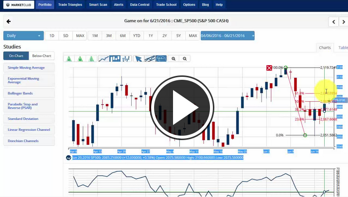The image size is (348, 197).
Task: Click the 2,119.7241 price label
Action: pyautogui.click(x=328, y=68)
